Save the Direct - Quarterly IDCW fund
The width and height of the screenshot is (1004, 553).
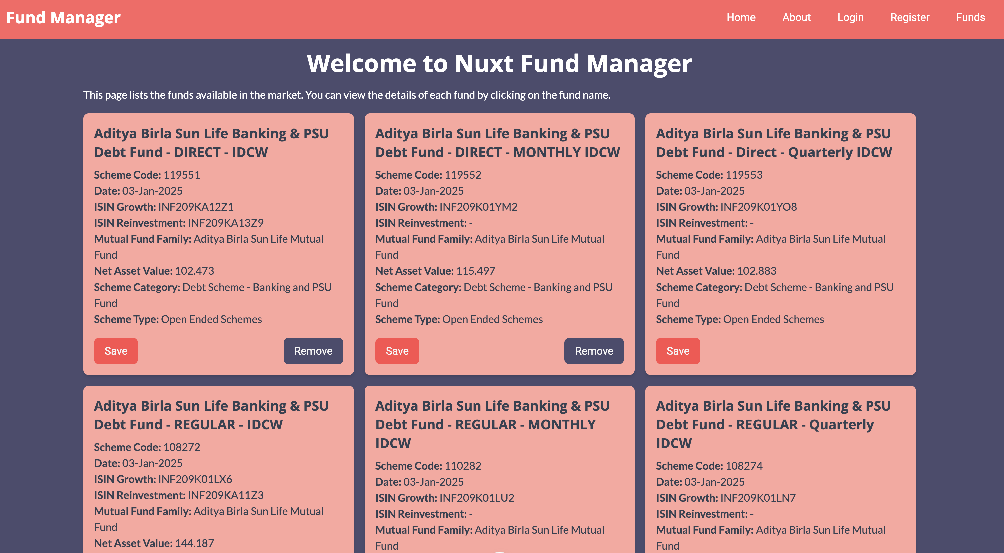pyautogui.click(x=678, y=351)
